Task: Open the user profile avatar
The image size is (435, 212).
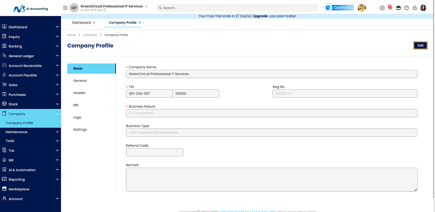Action: pyautogui.click(x=423, y=8)
